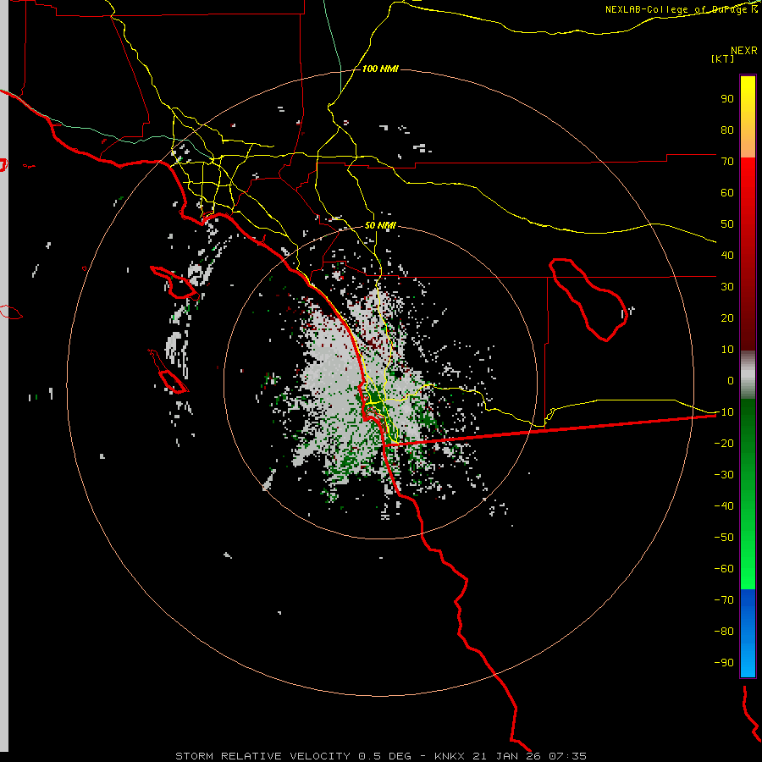Click the yellow top segment of color bar
Screen dimensions: 762x762
coord(748,117)
